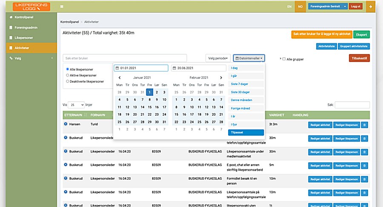
Task: Click the start date field 01.01.2021
Action: [x=141, y=68]
